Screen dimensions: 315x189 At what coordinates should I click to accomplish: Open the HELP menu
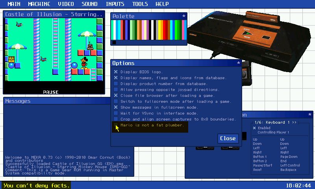(162, 4)
